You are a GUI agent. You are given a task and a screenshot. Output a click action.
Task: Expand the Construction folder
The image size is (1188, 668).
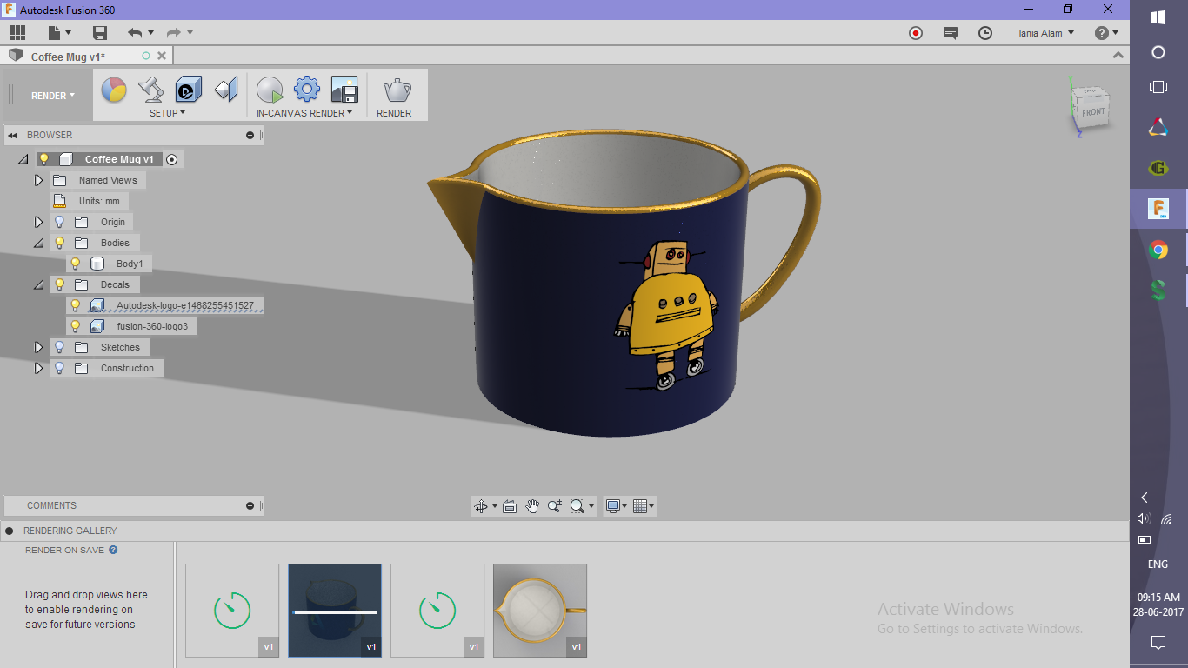tap(38, 368)
